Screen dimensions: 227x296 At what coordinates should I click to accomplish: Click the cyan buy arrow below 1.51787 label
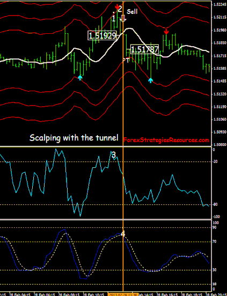click(150, 80)
